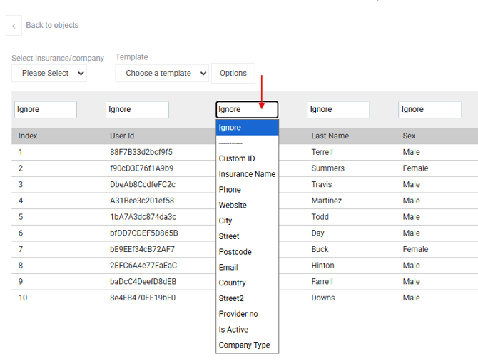Open Ignore dropdown above Sex column
The image size is (478, 364).
[x=429, y=109]
